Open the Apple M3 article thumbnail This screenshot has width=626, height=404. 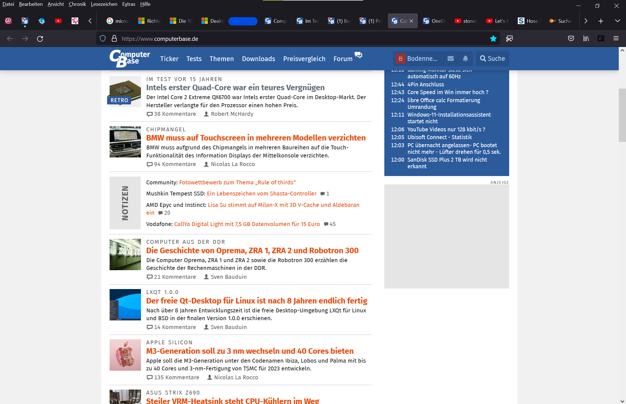pos(125,355)
